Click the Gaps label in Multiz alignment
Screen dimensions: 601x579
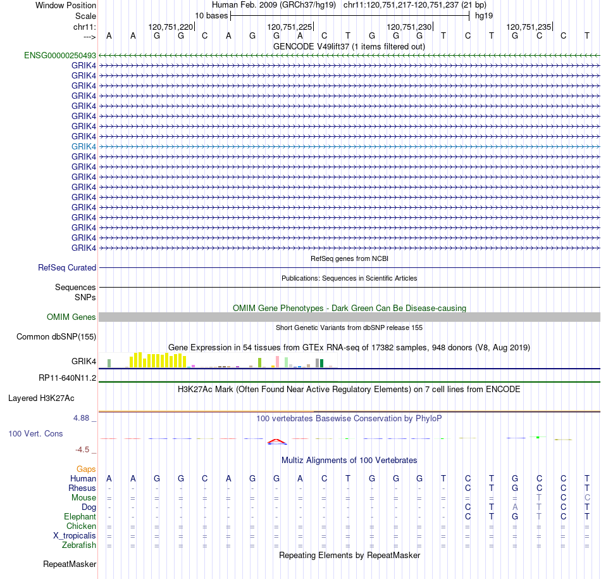click(x=86, y=469)
